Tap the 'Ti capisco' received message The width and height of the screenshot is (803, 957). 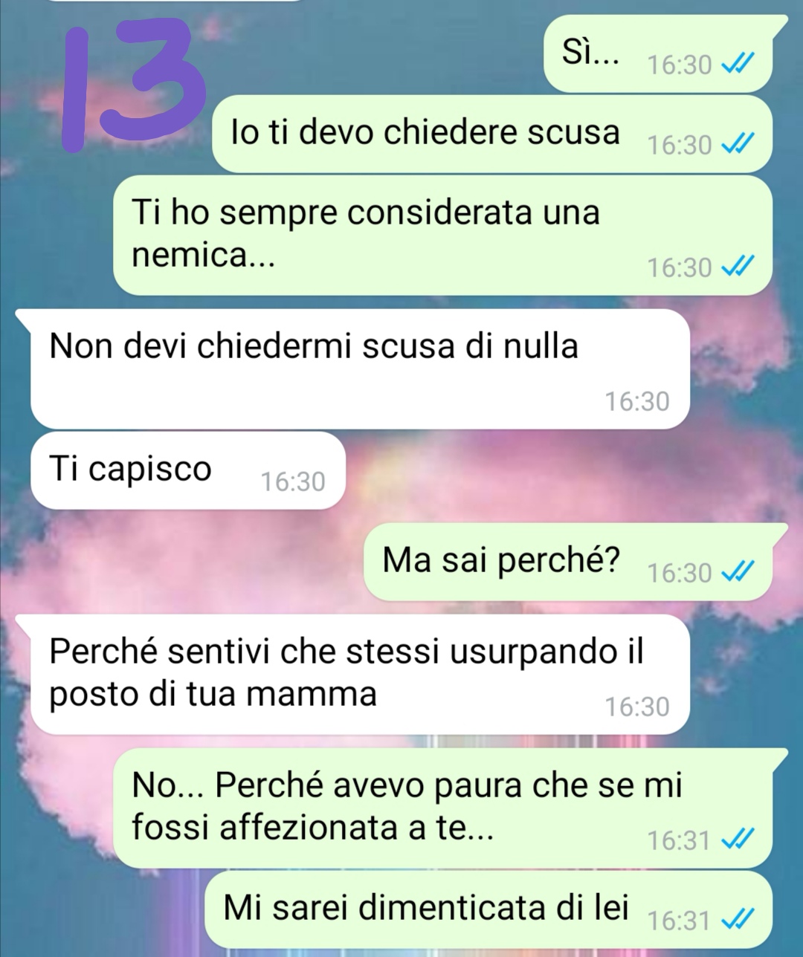click(188, 470)
